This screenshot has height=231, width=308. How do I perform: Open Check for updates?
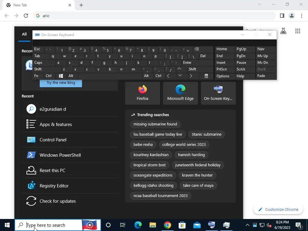[70, 201]
